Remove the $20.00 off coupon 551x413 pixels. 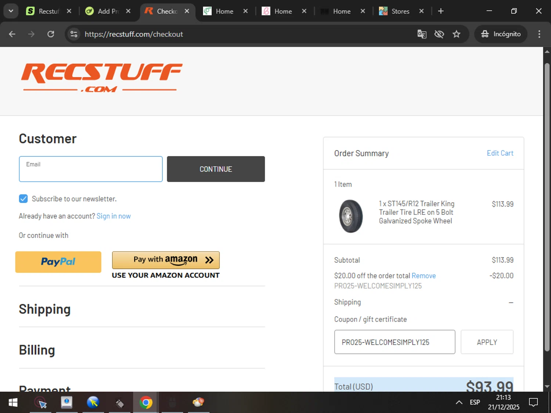point(424,275)
